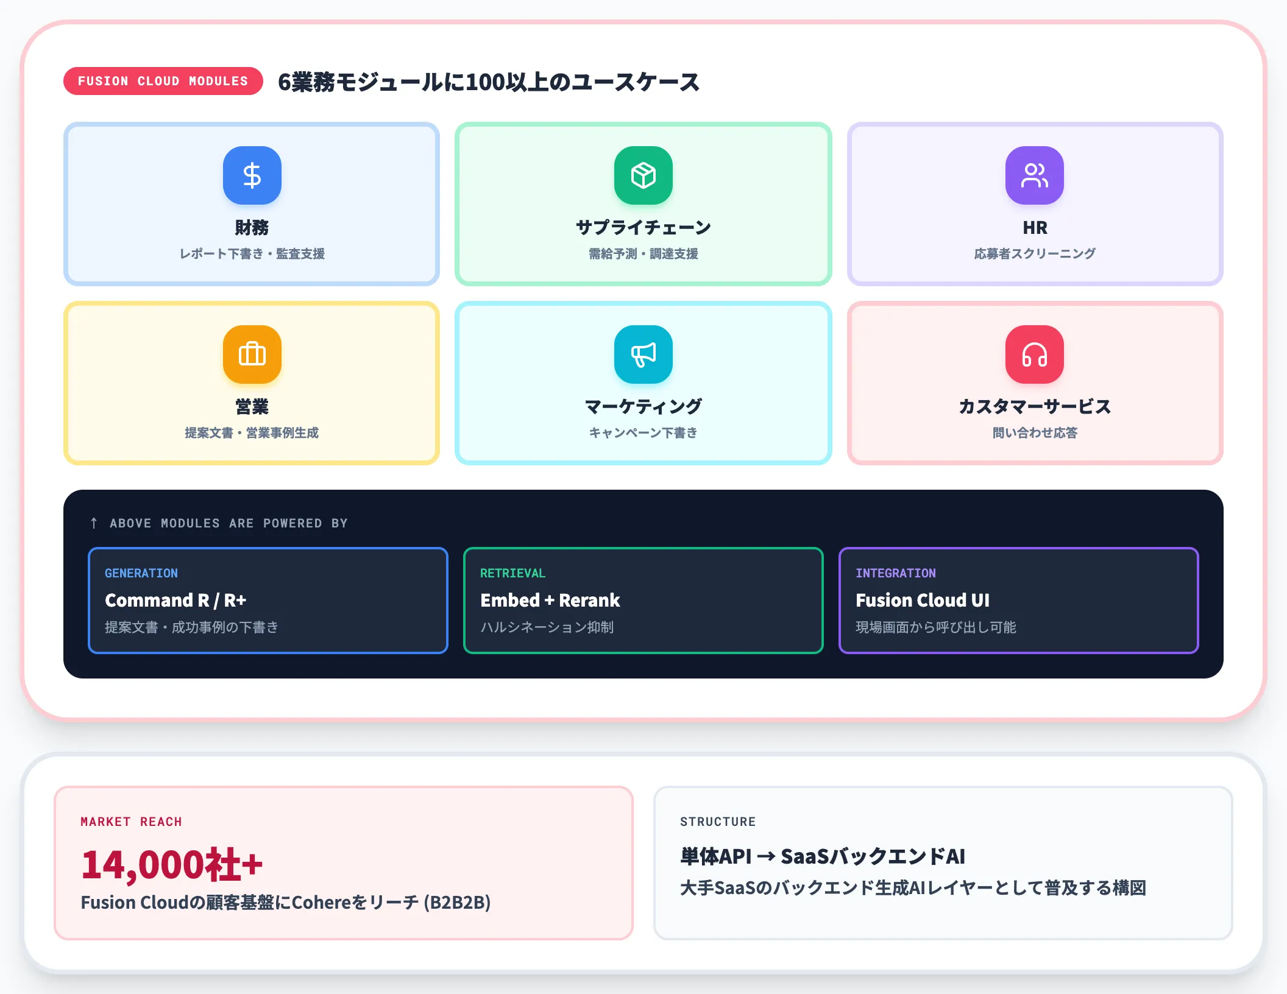The image size is (1287, 994).
Task: Open the Embed + Rerank retrieval card
Action: click(643, 601)
